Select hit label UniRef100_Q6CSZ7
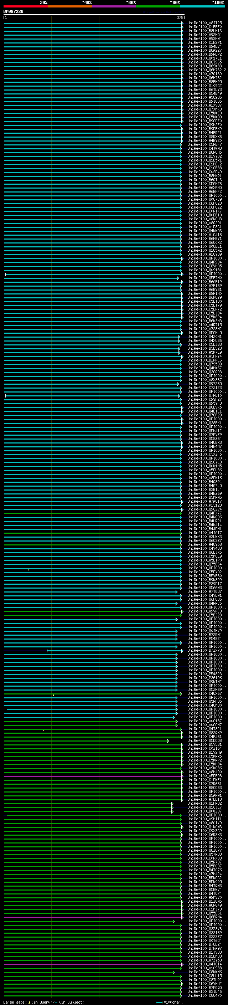 [x=204, y=541]
